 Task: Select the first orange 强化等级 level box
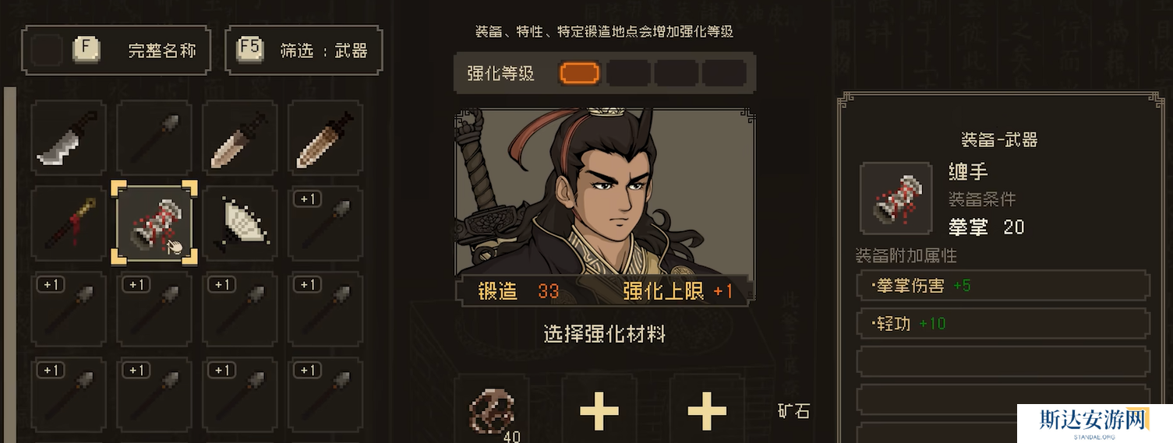coord(580,73)
